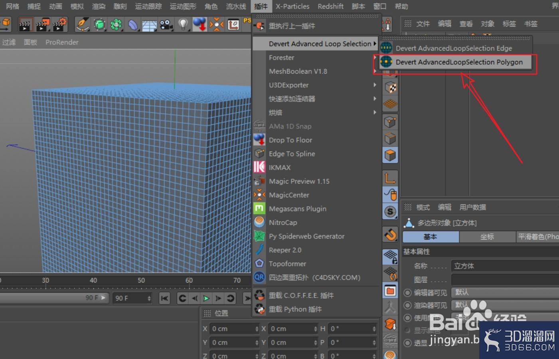The height and width of the screenshot is (359, 559).
Task: Click the Enable Axis L-shaped icon
Action: click(x=390, y=178)
